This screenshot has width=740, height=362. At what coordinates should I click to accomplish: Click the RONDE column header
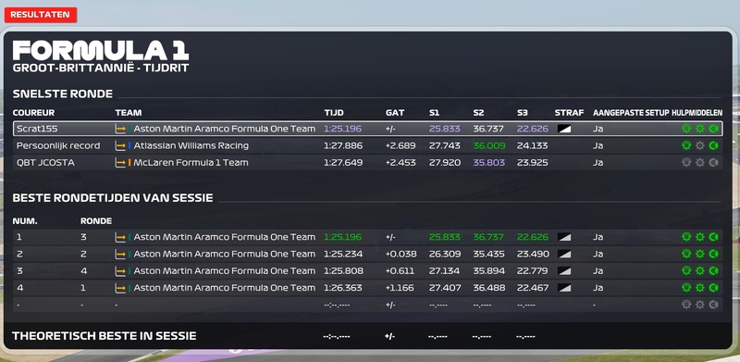tap(96, 220)
